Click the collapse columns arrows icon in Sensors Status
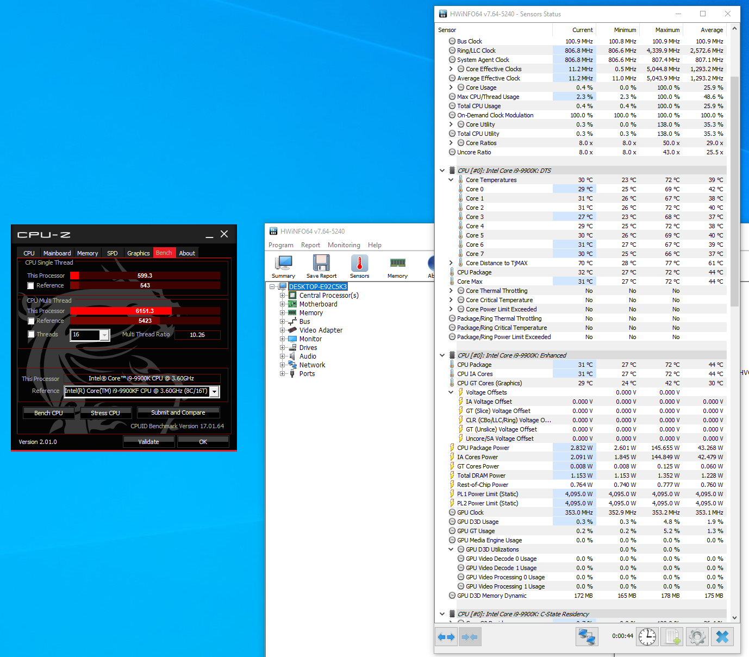Image resolution: width=749 pixels, height=657 pixels. [x=470, y=636]
